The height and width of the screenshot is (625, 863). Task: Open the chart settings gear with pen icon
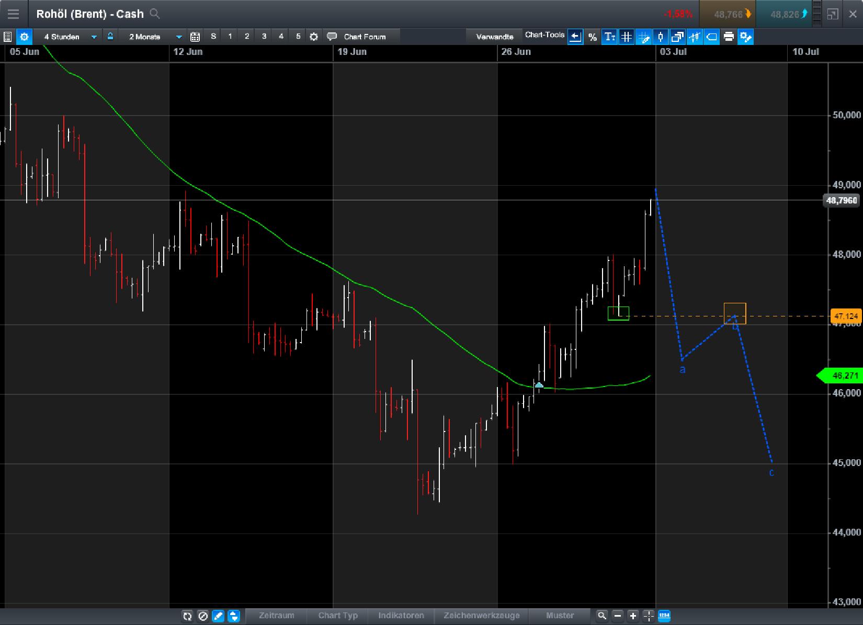click(745, 37)
